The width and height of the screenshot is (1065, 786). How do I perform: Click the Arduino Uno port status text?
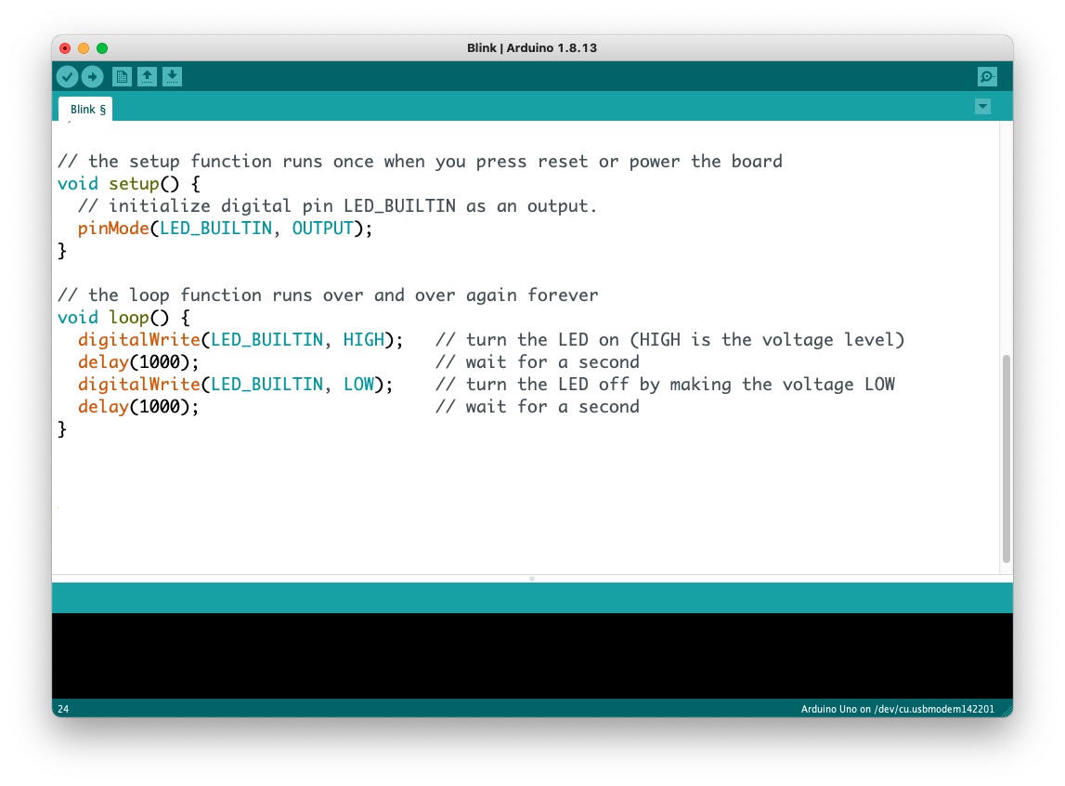(x=897, y=709)
